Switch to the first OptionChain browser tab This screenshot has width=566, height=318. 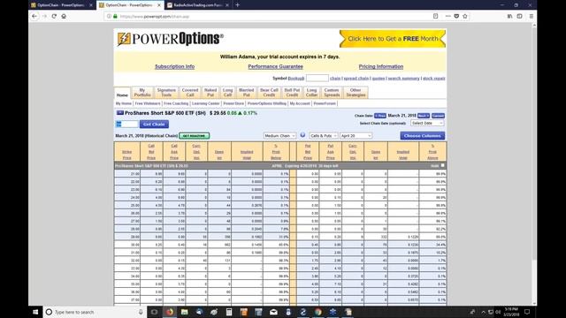61,5
